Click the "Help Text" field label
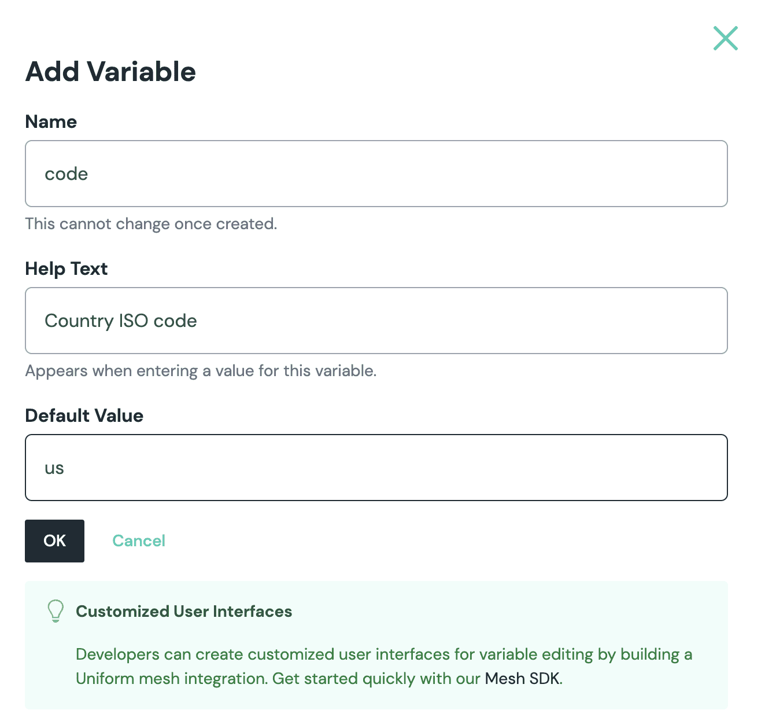This screenshot has width=765, height=721. click(66, 268)
